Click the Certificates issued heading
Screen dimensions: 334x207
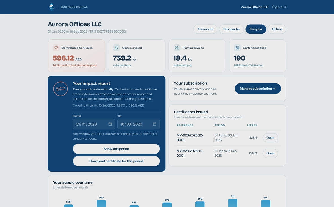pyautogui.click(x=191, y=112)
